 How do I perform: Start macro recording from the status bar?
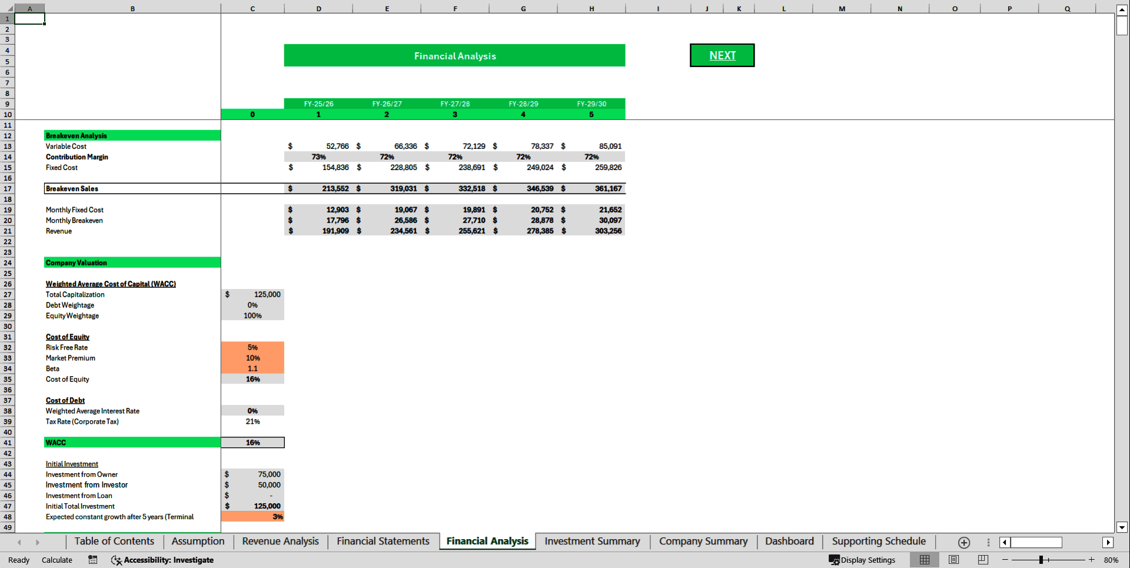click(92, 560)
